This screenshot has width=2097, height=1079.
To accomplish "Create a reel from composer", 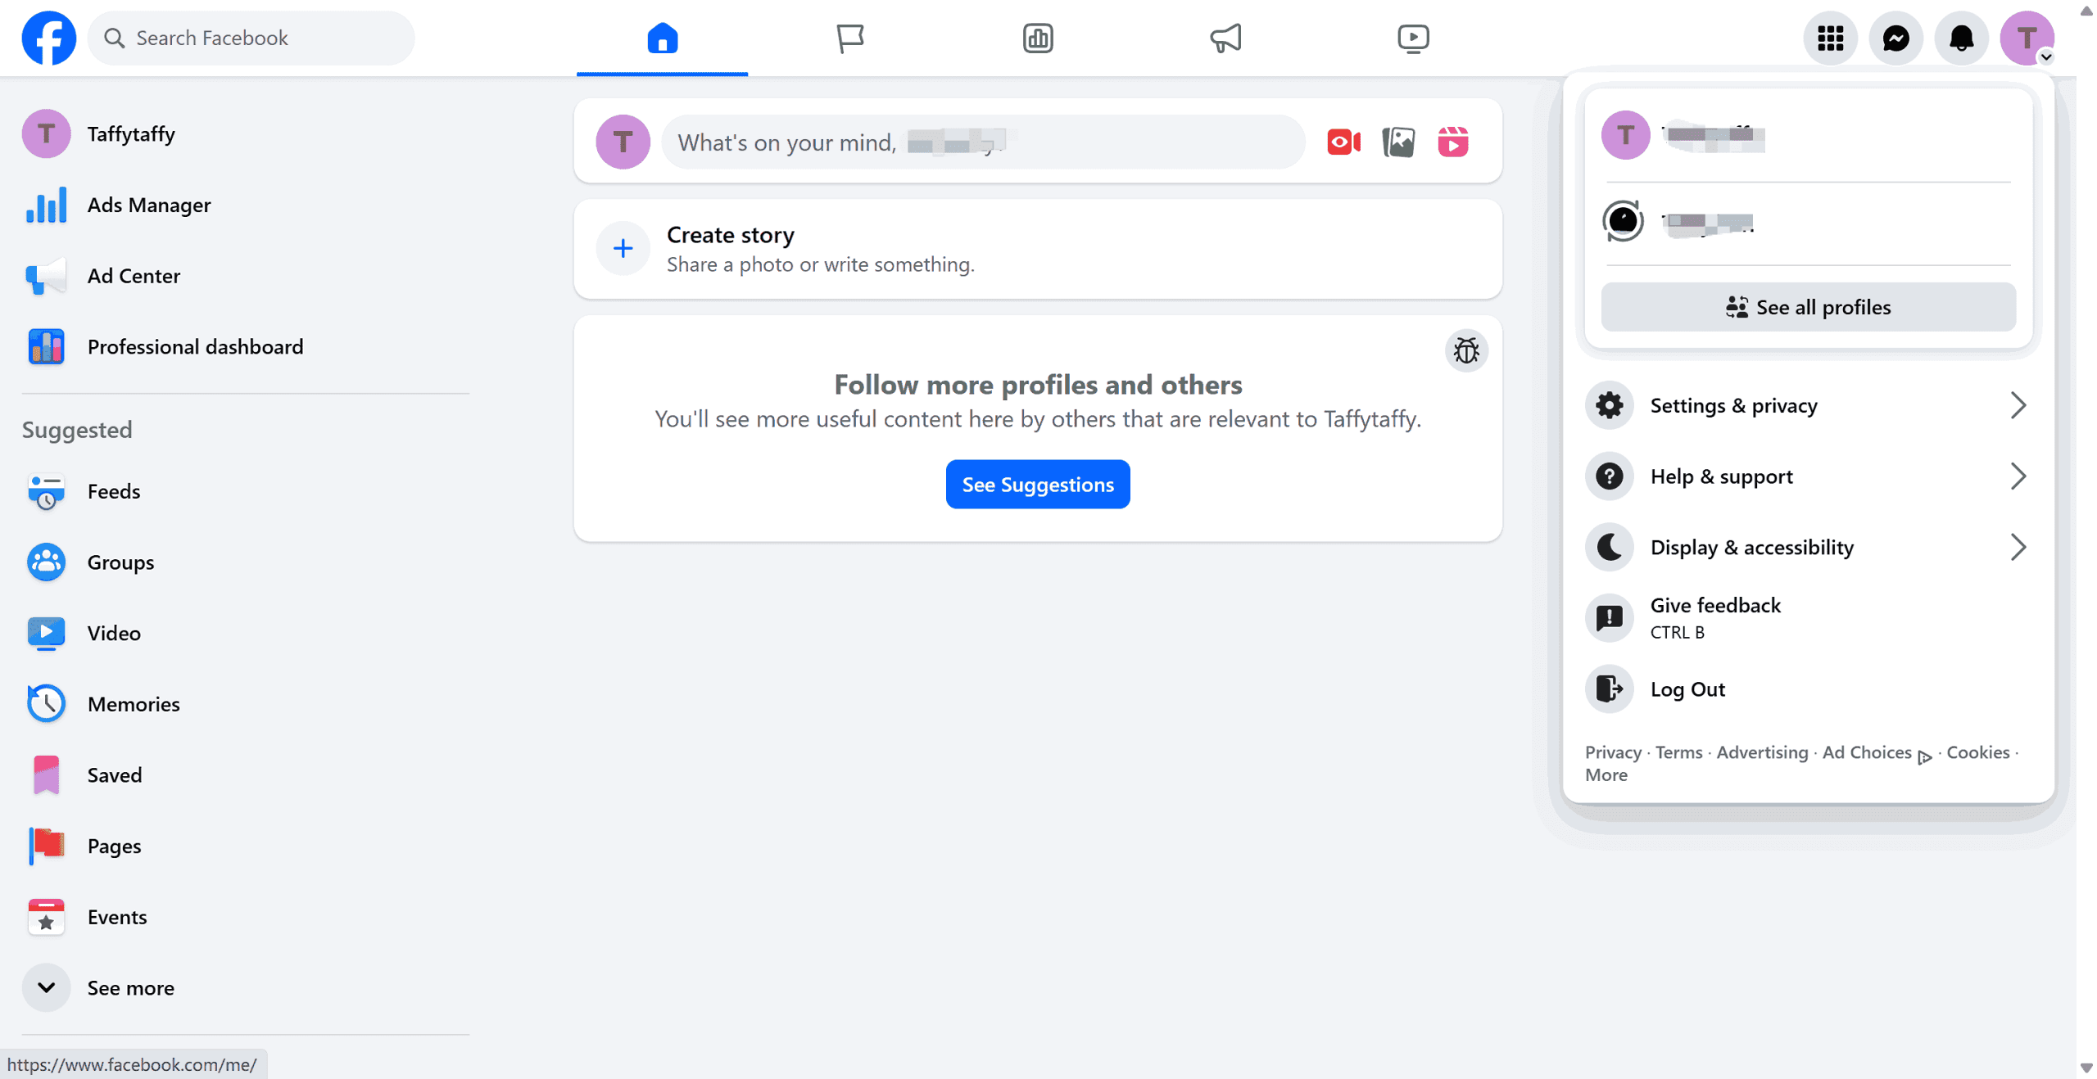I will 1453,142.
